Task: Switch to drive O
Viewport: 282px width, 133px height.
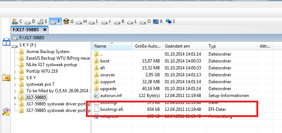Action: (145, 22)
